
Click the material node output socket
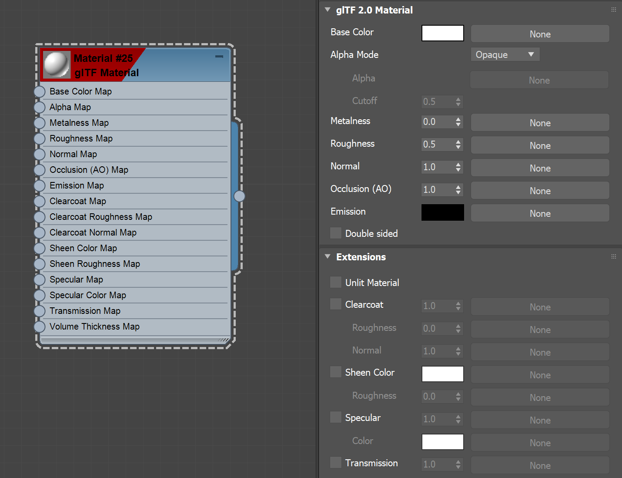coord(239,196)
